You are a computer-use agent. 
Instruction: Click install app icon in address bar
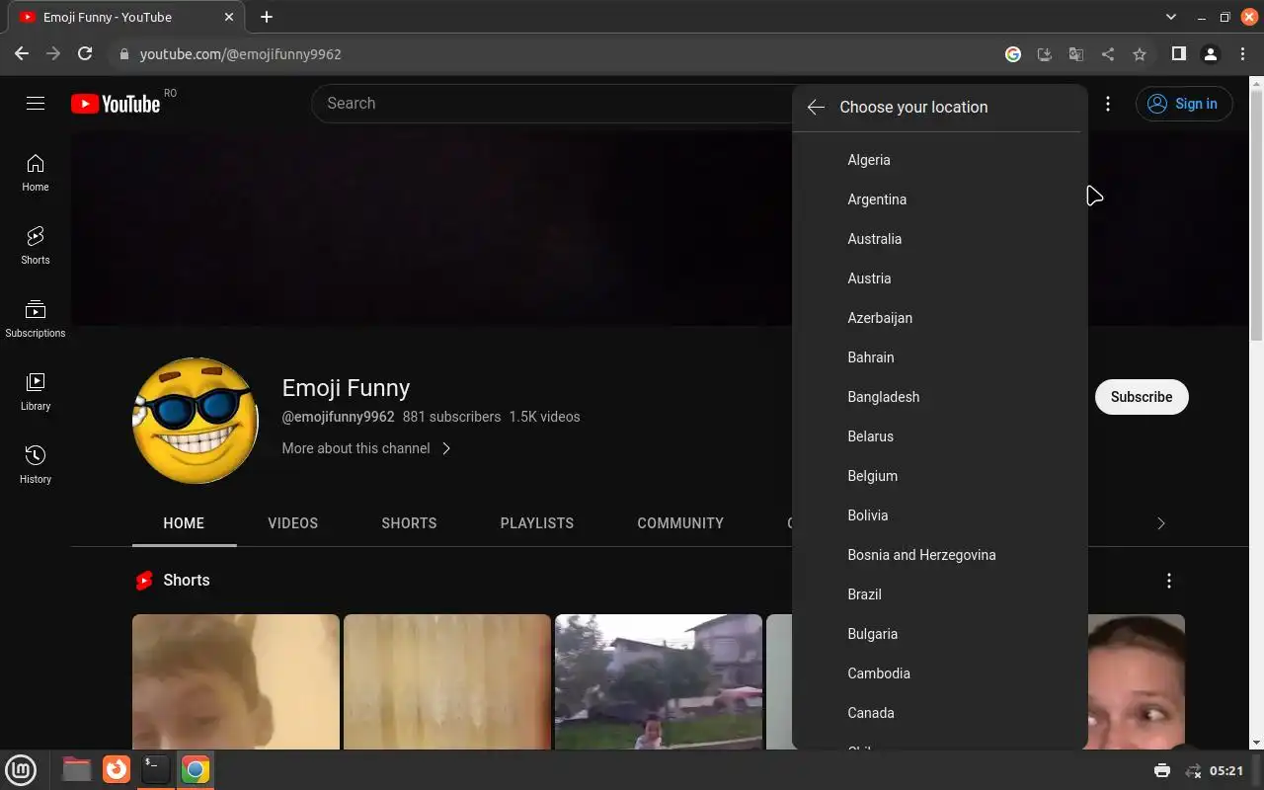coord(1045,54)
